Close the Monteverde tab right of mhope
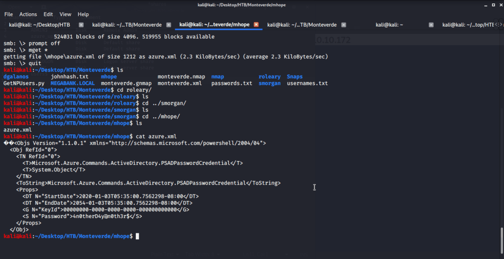Screen dimensions: 504x259 (x=344, y=25)
